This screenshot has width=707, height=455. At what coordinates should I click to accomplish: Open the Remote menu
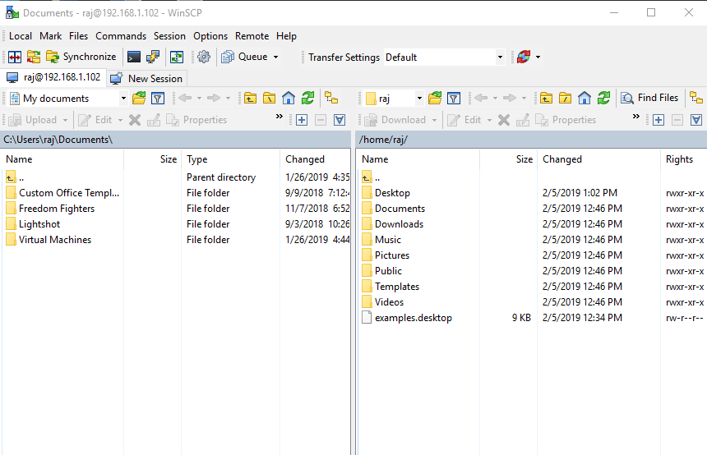point(252,36)
